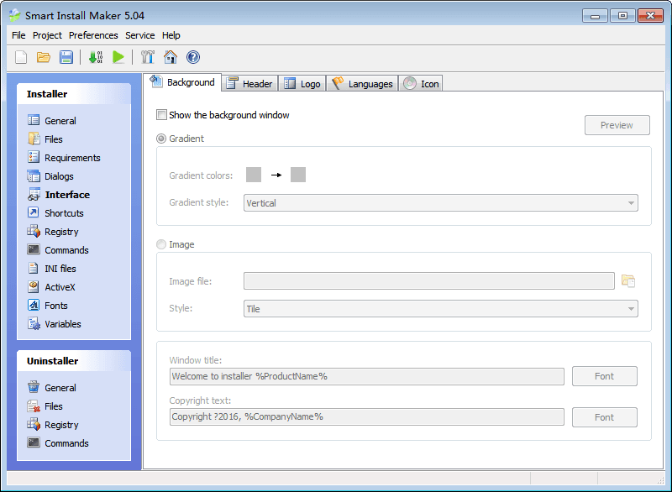Open Installer General section
672x492 pixels.
tap(52, 121)
